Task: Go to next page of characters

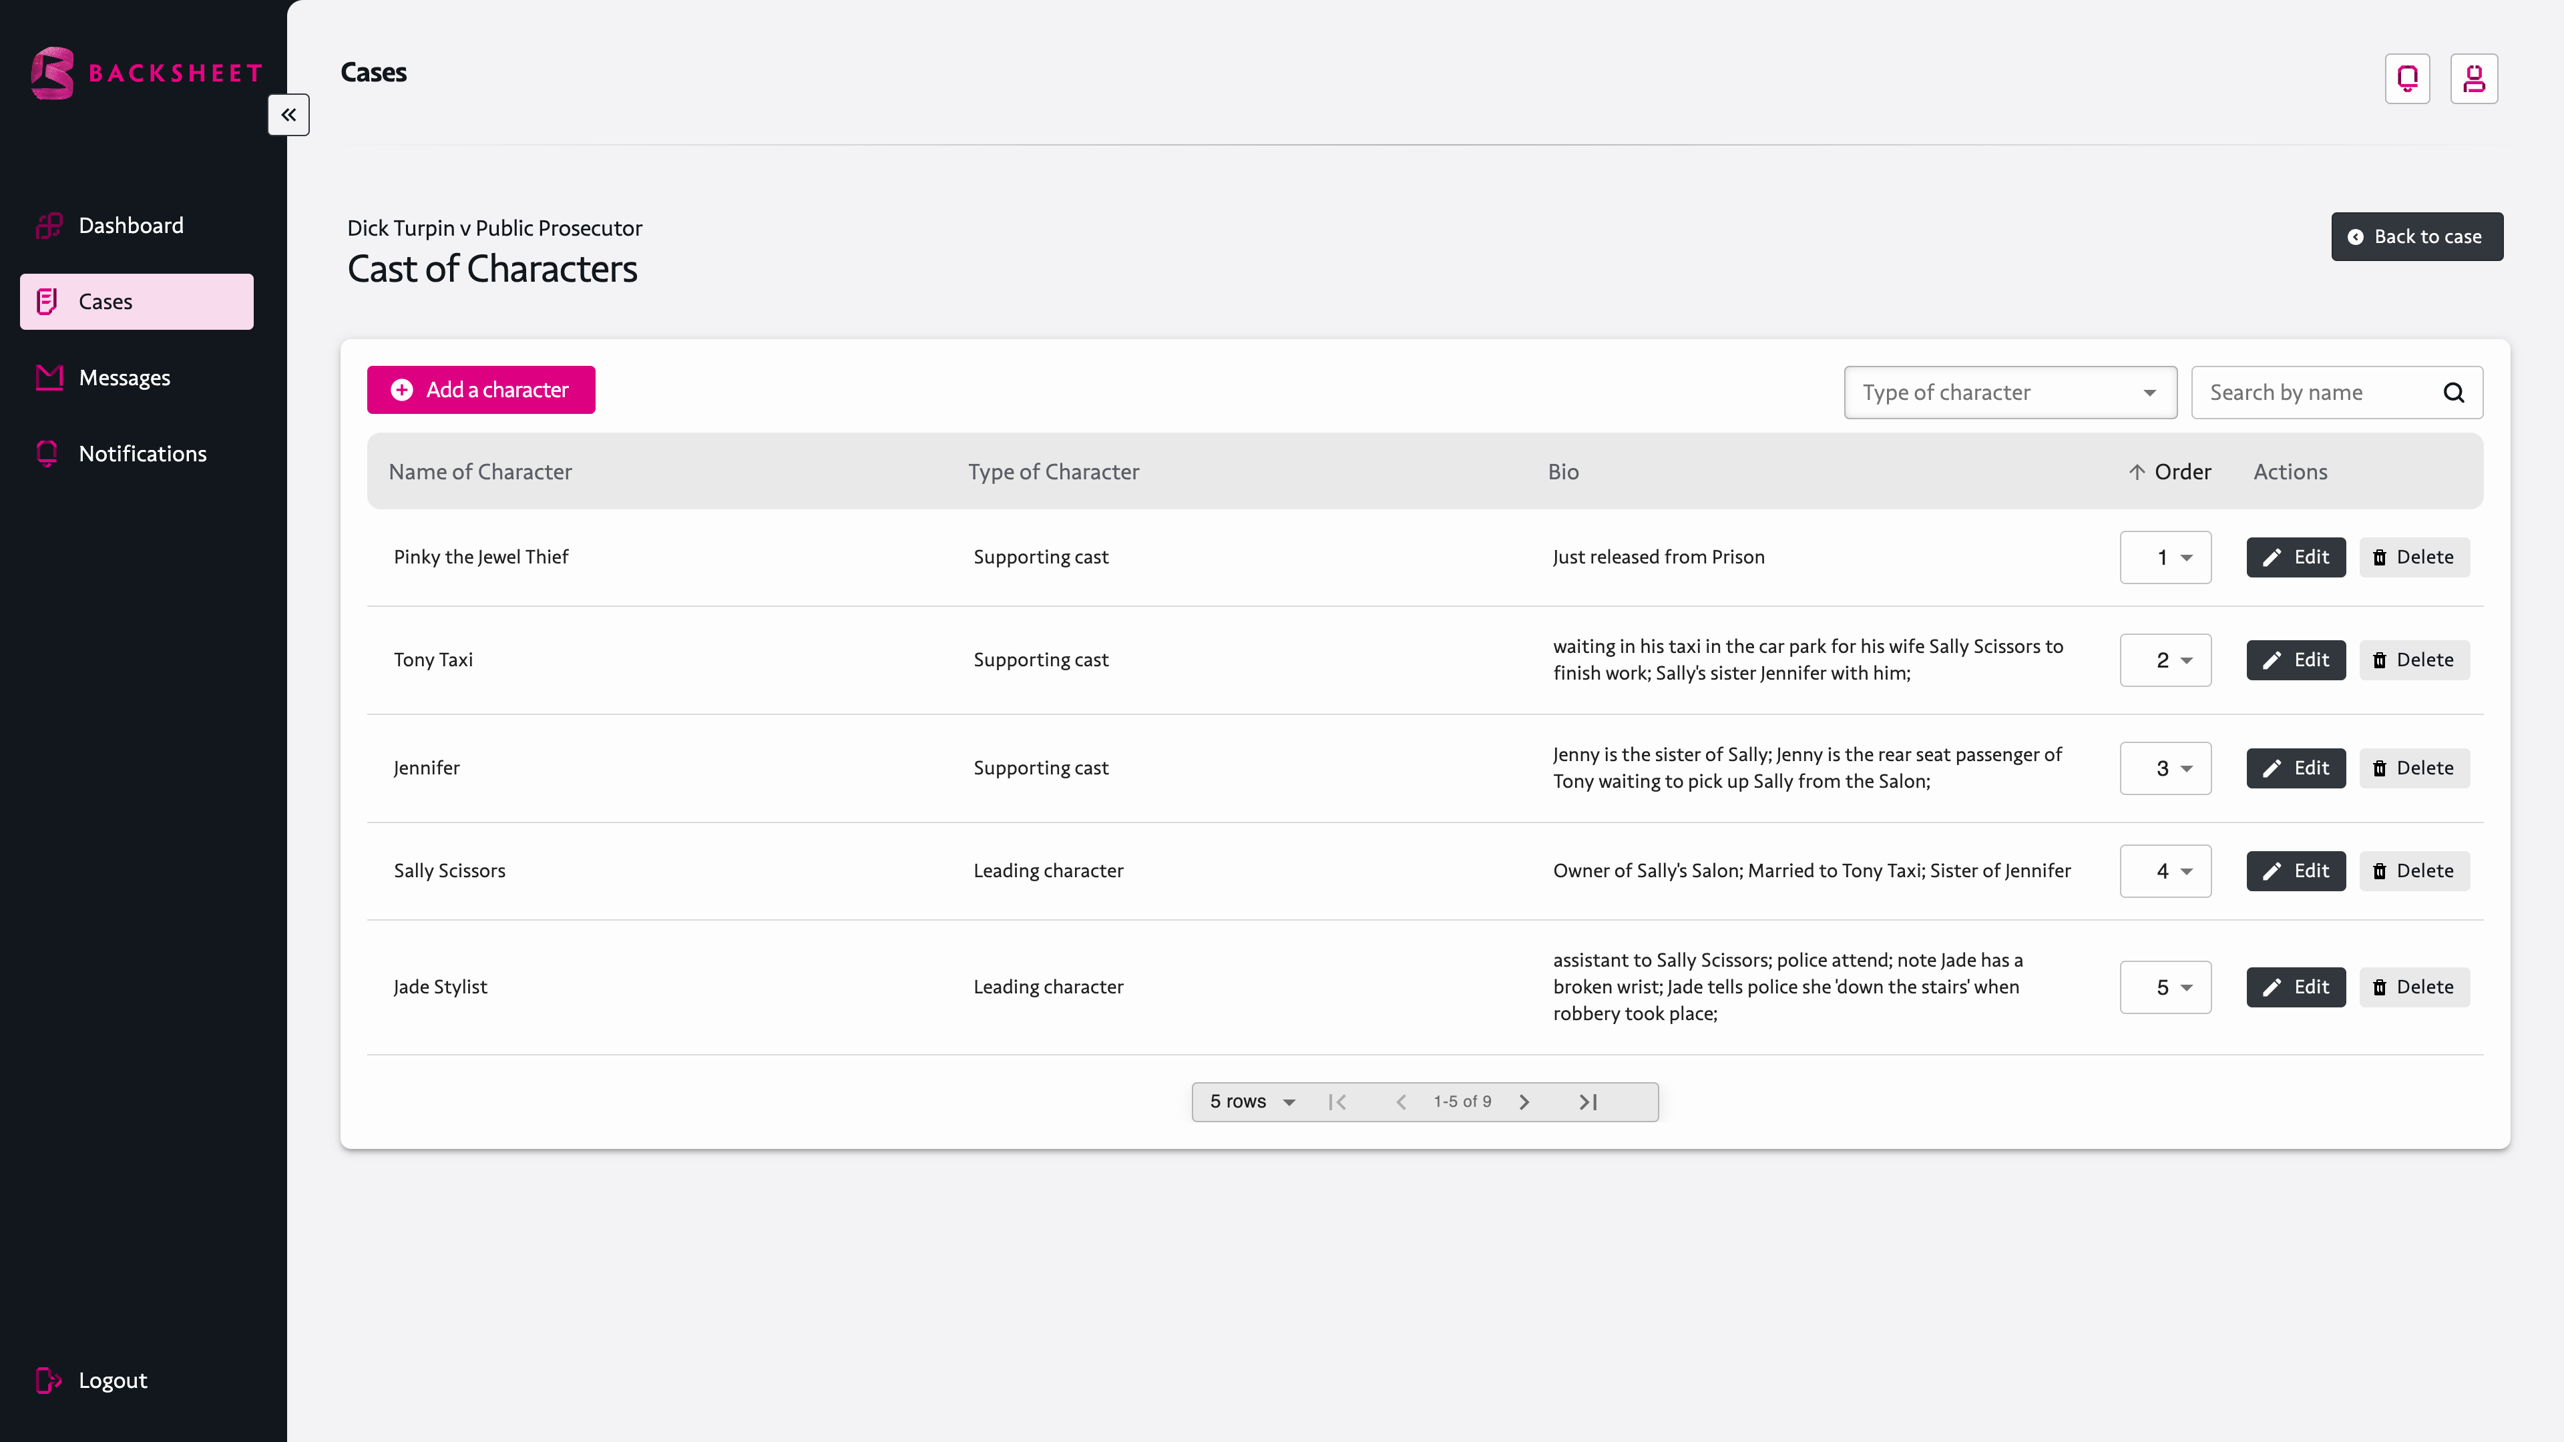Action: click(1524, 1102)
